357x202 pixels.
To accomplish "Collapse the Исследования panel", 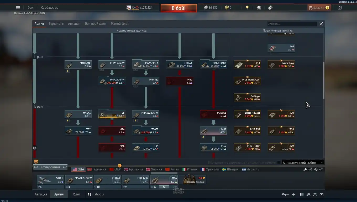I will [50, 167].
